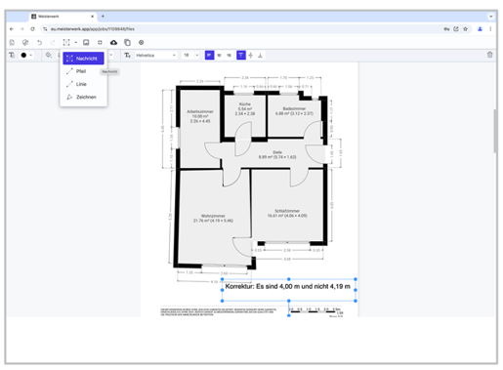This screenshot has height=370, width=503.
Task: Click the cloud upload icon
Action: 113,42
